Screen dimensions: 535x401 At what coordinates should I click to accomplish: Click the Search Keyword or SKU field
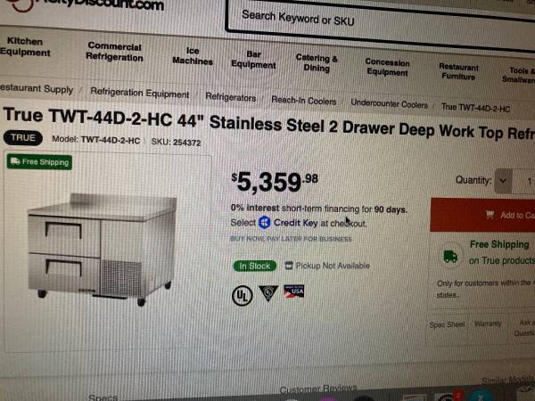380,23
